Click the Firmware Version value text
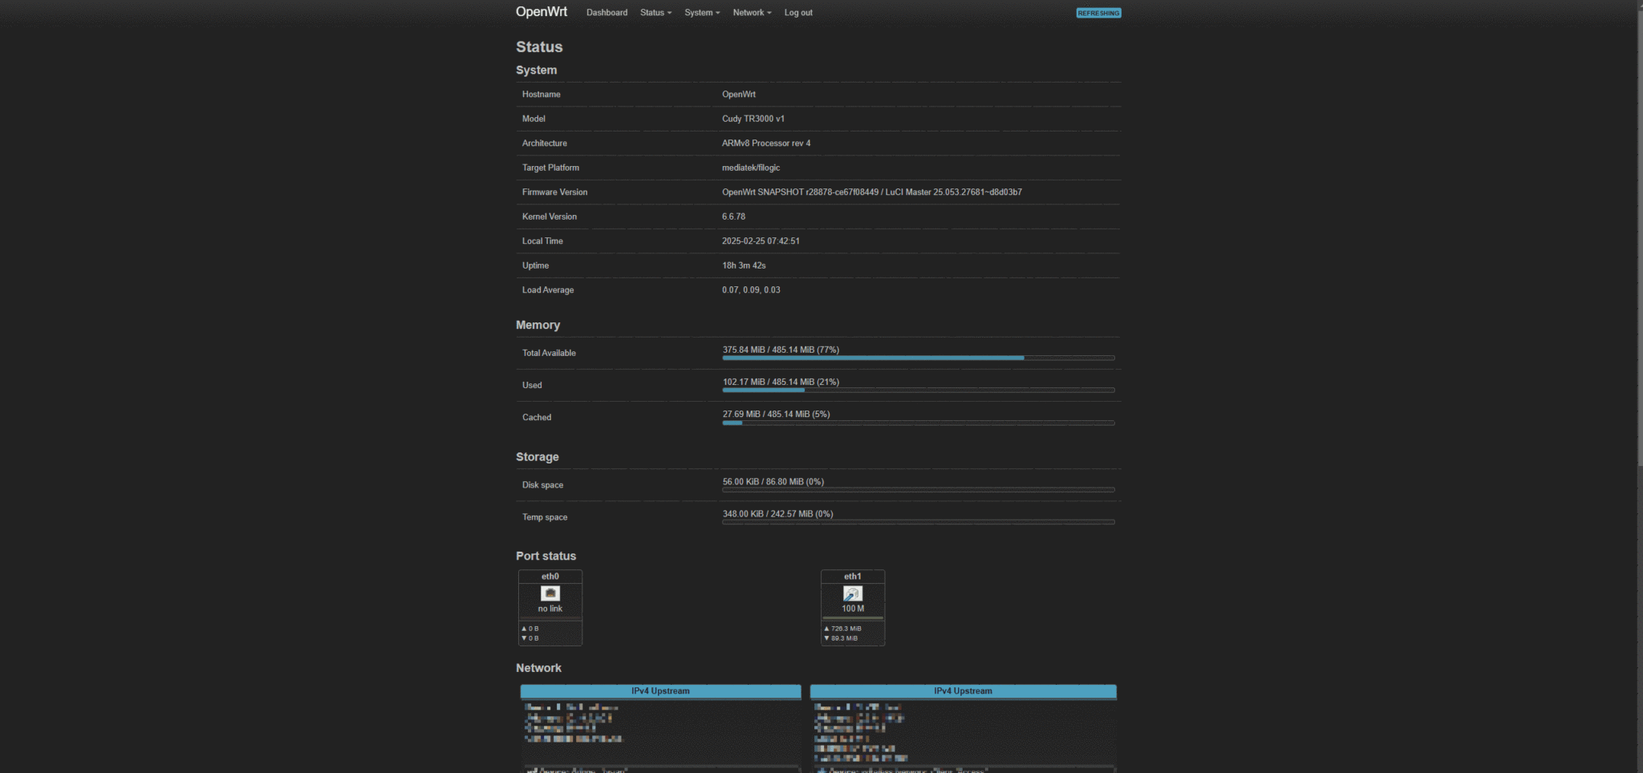The width and height of the screenshot is (1643, 773). click(x=872, y=192)
